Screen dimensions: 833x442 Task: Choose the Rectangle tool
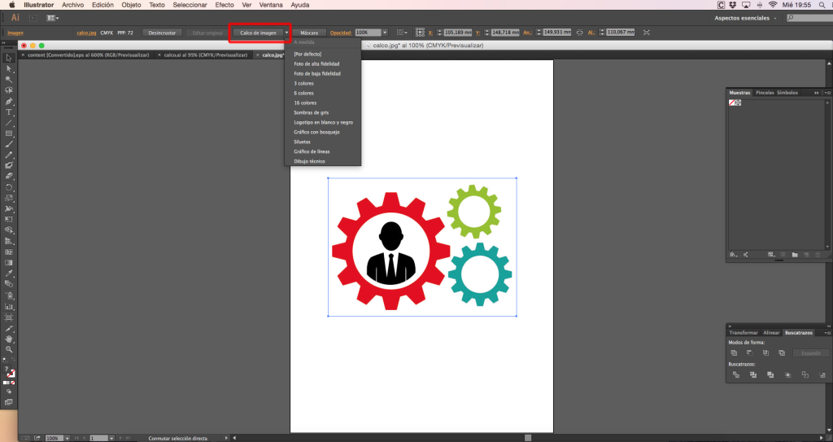tap(9, 133)
